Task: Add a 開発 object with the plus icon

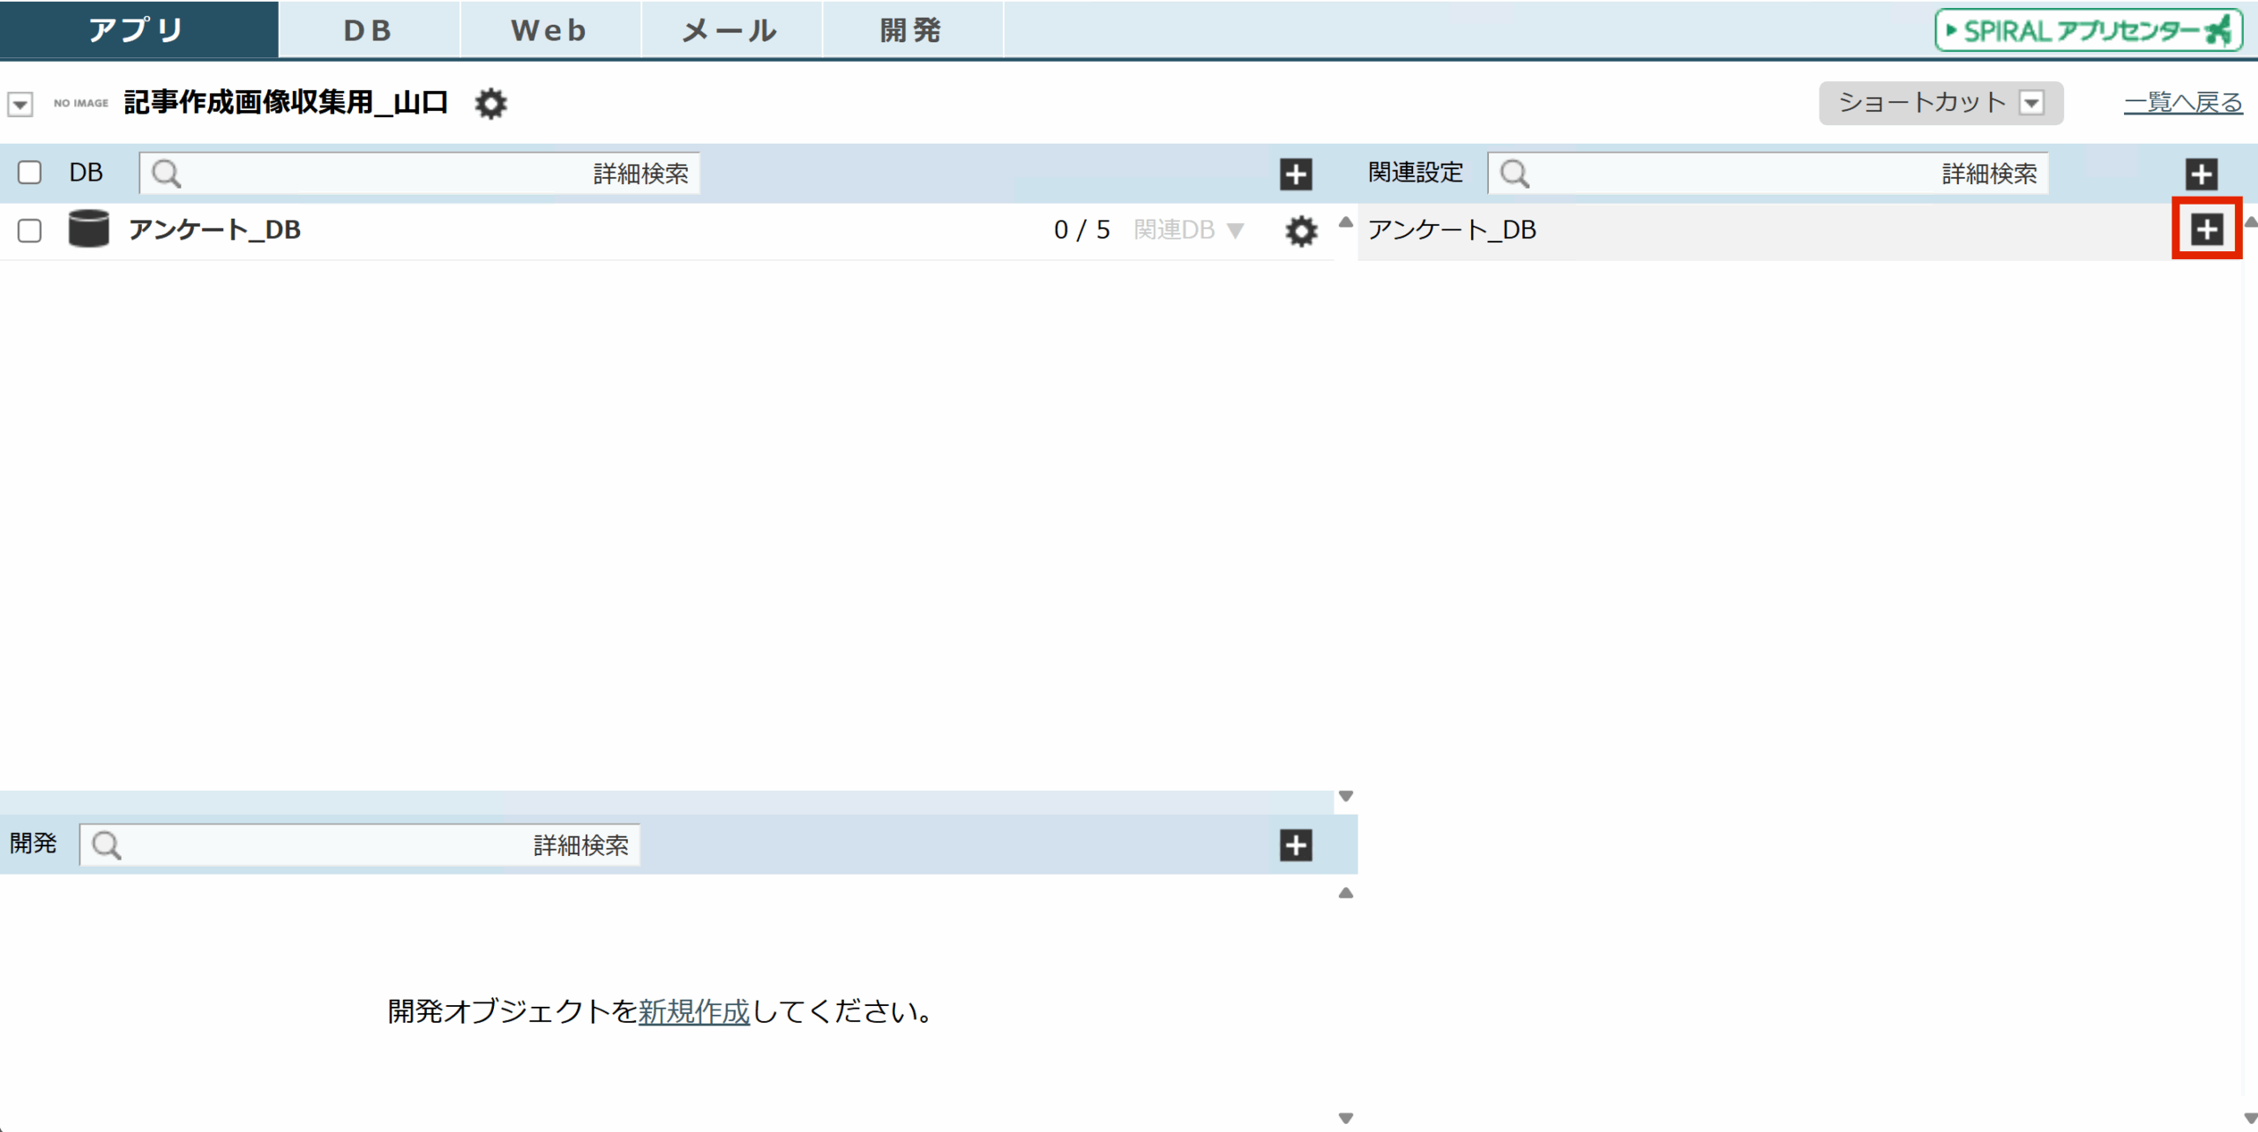Action: (x=1296, y=845)
